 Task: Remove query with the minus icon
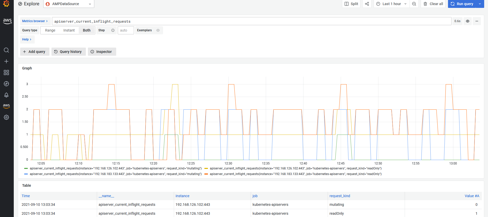point(477,21)
